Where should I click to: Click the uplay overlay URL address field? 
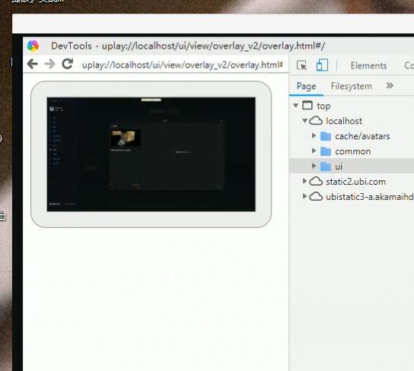(x=182, y=65)
